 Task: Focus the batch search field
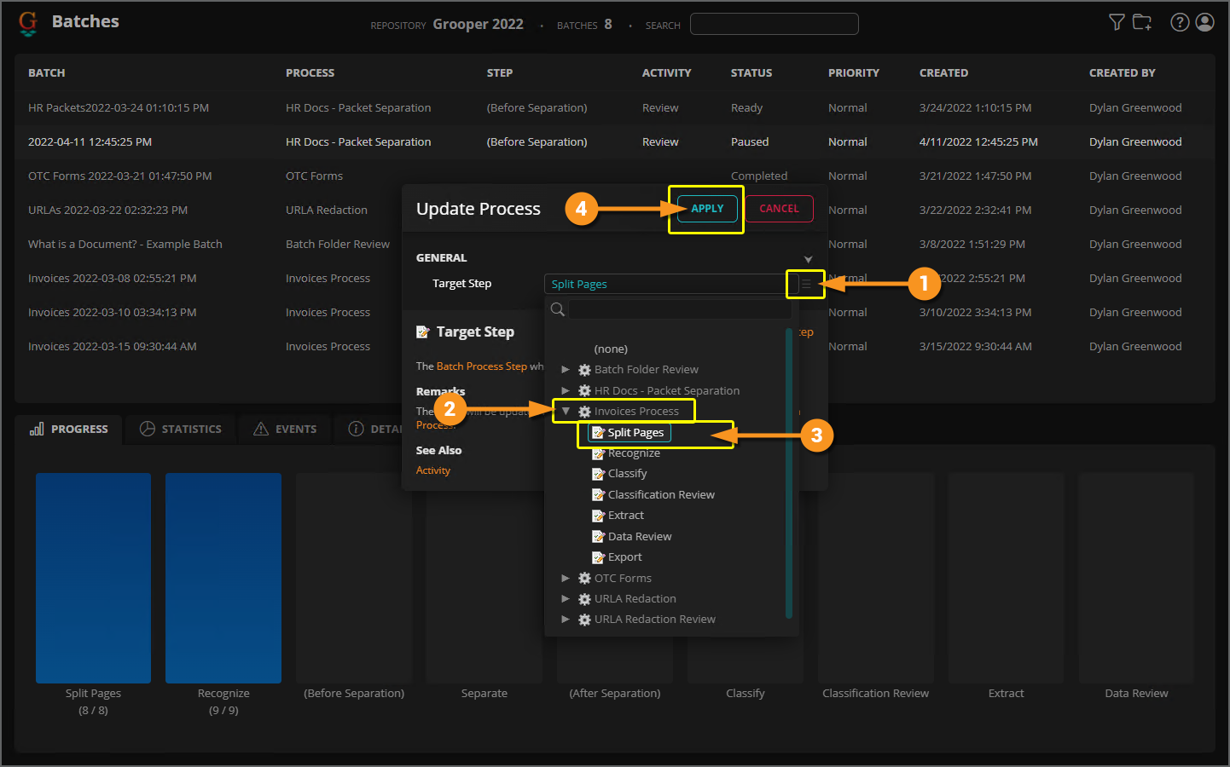point(774,24)
